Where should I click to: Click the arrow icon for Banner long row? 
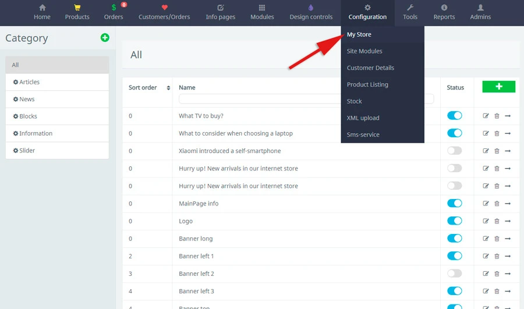508,239
